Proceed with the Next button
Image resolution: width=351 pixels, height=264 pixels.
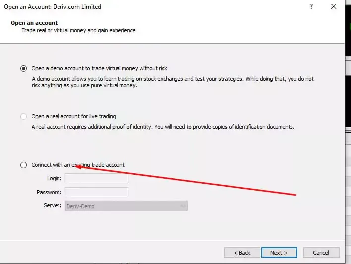279,253
